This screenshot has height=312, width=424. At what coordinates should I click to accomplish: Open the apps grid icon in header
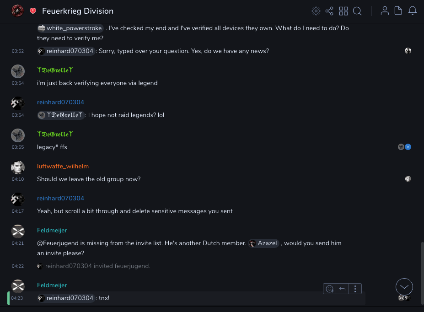(343, 11)
